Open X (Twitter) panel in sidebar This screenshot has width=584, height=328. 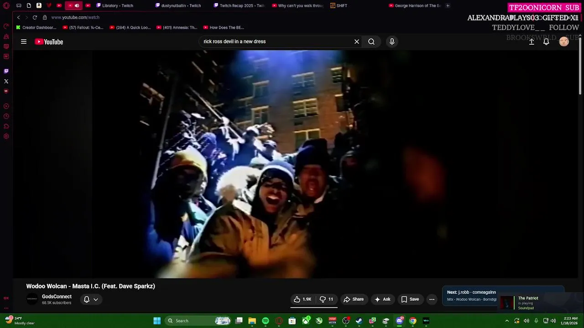(6, 81)
